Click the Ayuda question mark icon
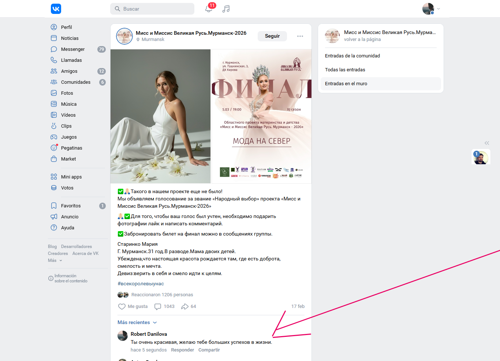The width and height of the screenshot is (500, 361). tap(54, 227)
